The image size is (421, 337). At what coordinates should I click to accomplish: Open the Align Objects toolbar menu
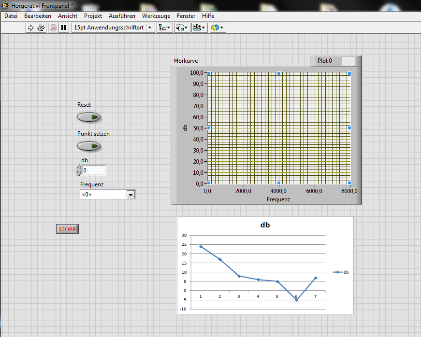(x=164, y=28)
